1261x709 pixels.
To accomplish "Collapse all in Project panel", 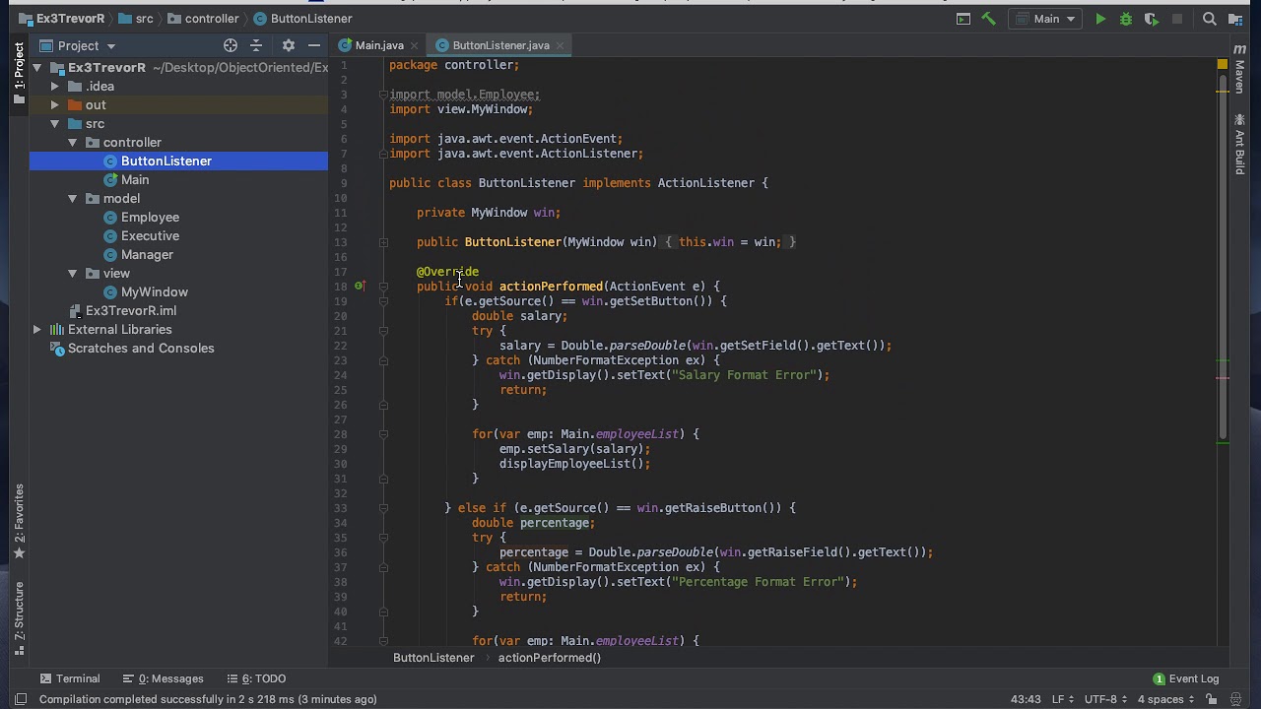I will coord(256,45).
